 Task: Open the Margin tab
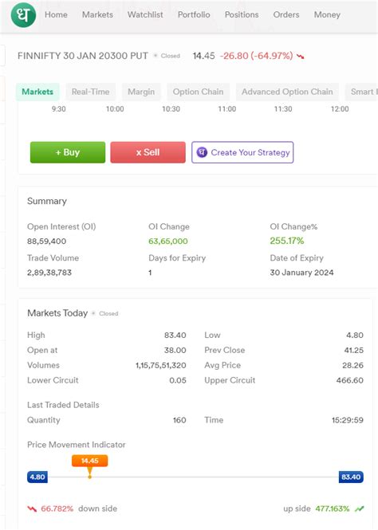[141, 92]
